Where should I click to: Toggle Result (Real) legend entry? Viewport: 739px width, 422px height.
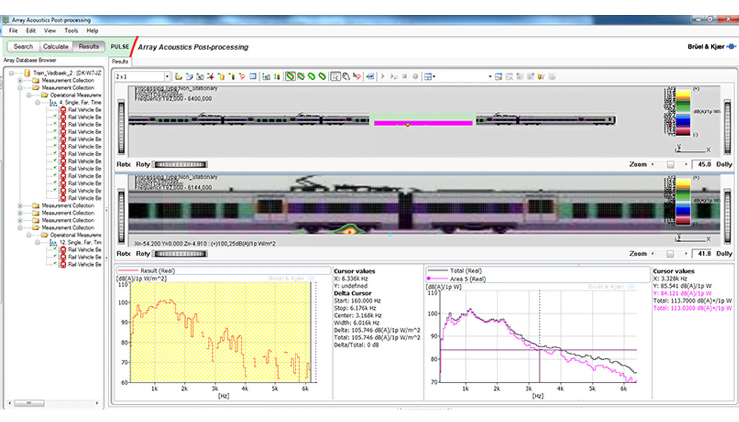click(157, 270)
